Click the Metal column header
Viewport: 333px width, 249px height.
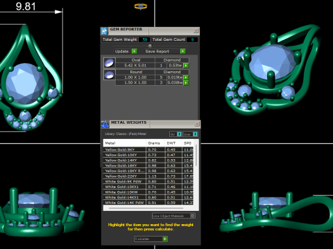pos(125,143)
